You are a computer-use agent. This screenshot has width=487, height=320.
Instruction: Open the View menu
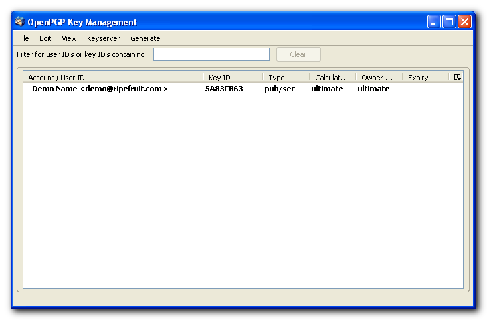pyautogui.click(x=69, y=38)
